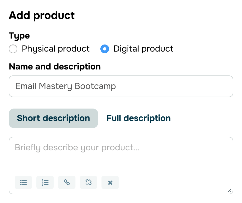Image resolution: width=242 pixels, height=203 pixels.
Task: Switch to the Full description tab
Action: point(139,118)
